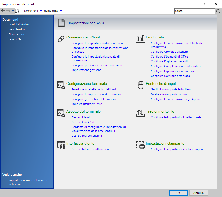Click the search magnifier icon

(x=218, y=11)
